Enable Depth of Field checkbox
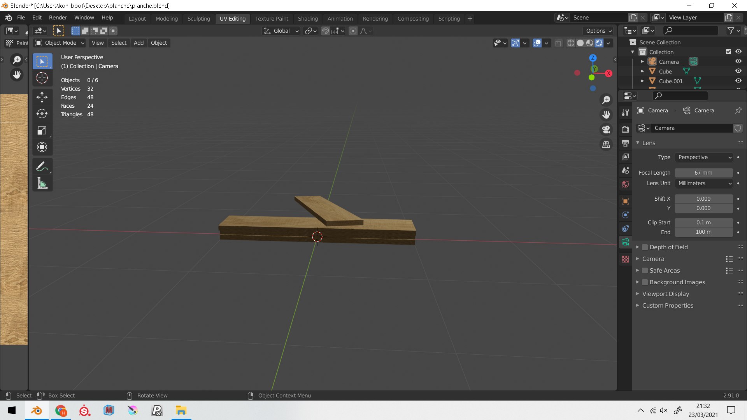The width and height of the screenshot is (747, 420). (x=645, y=247)
